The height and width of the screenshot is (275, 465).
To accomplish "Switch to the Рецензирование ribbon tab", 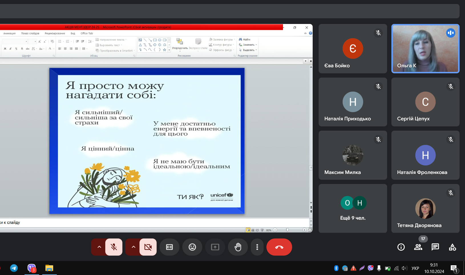I will click(x=55, y=33).
